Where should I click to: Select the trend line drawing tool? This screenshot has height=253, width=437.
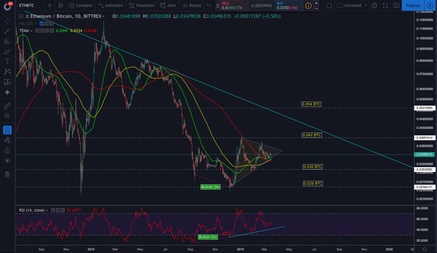[x=7, y=31]
